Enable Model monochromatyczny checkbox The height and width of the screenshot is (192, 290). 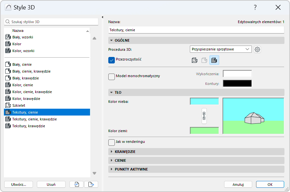click(112, 76)
